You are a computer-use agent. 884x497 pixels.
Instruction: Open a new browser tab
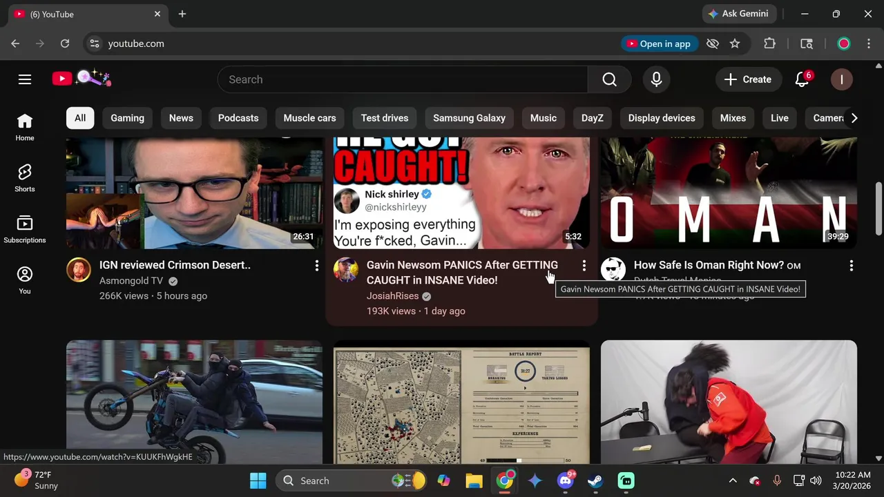[x=182, y=14]
